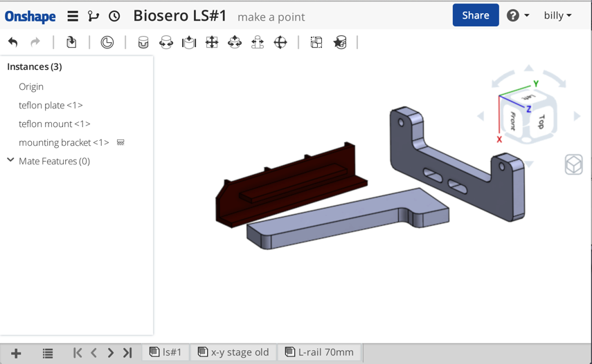
Task: Open versions and branches graph icon
Action: click(93, 16)
